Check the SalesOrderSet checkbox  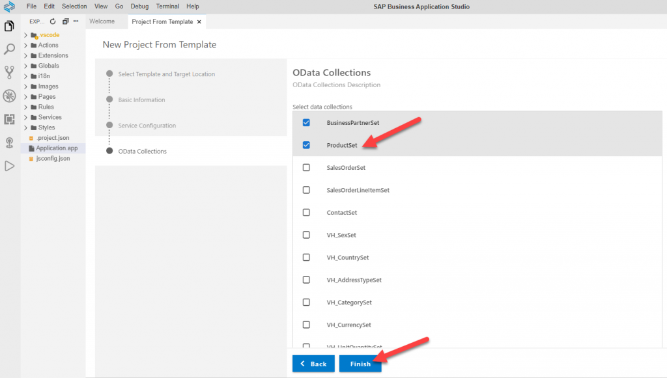click(306, 168)
